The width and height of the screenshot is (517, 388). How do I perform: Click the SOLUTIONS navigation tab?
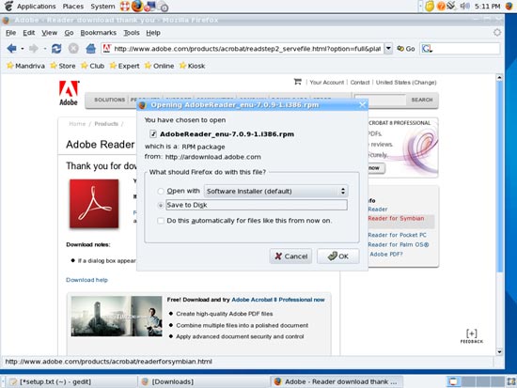[x=109, y=100]
